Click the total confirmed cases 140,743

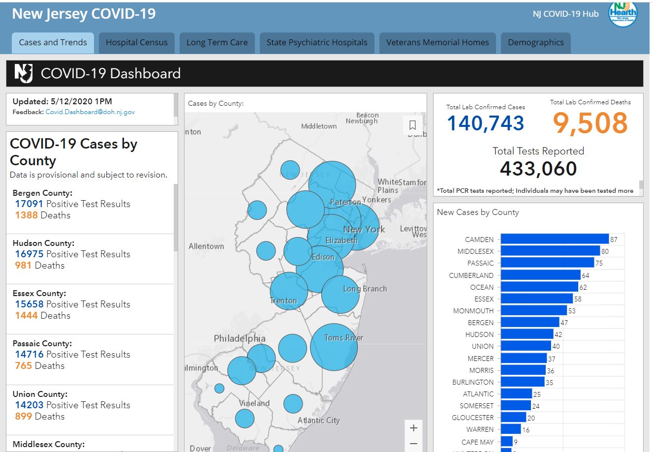[x=485, y=122]
